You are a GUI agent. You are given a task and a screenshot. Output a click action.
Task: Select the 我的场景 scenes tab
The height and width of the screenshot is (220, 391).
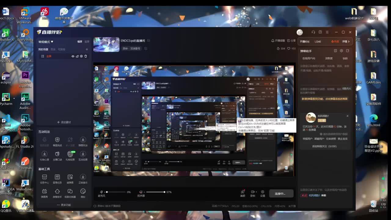[43, 49]
